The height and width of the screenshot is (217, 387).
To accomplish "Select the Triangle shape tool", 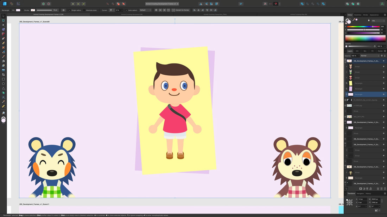I will [x=3, y=88].
